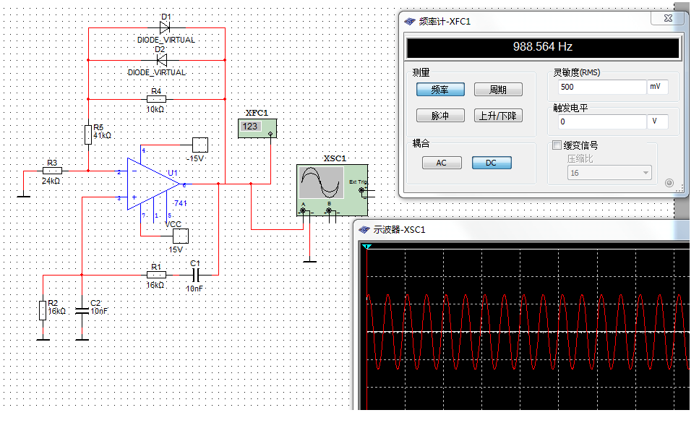The width and height of the screenshot is (699, 444).
Task: Open the V trigger level unit selector
Action: 658,121
